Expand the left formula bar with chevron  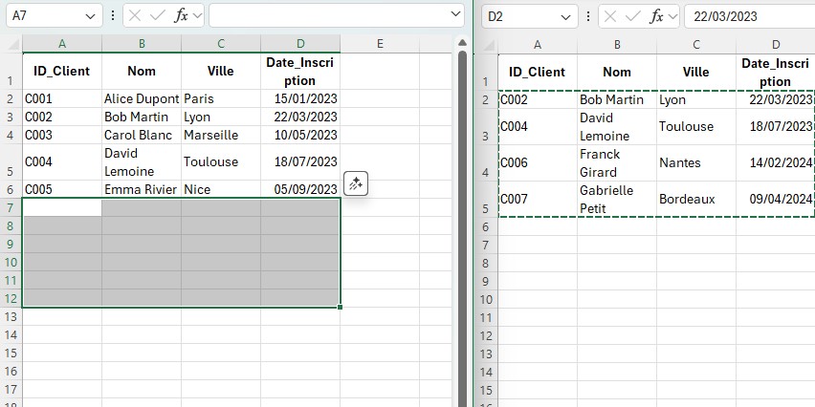click(454, 16)
